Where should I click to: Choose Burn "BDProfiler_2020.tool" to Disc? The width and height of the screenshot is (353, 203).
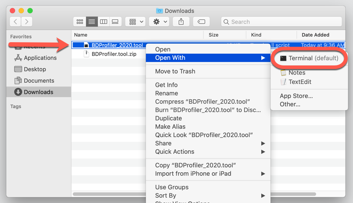pos(208,110)
